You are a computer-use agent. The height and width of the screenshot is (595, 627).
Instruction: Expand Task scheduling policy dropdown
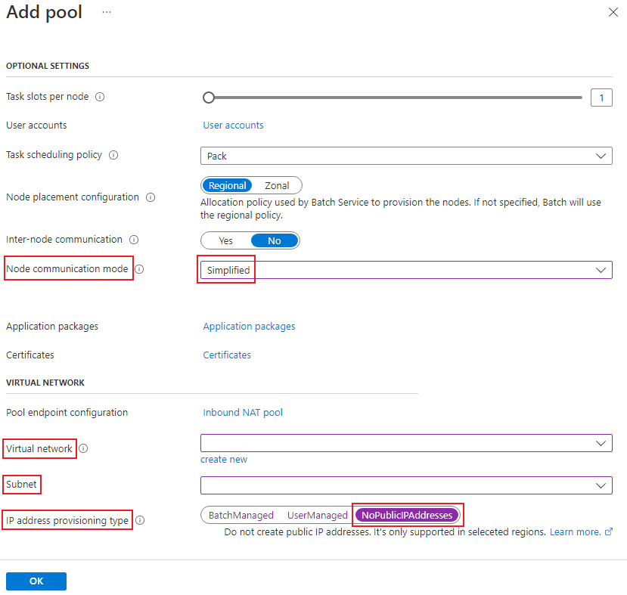pos(406,156)
